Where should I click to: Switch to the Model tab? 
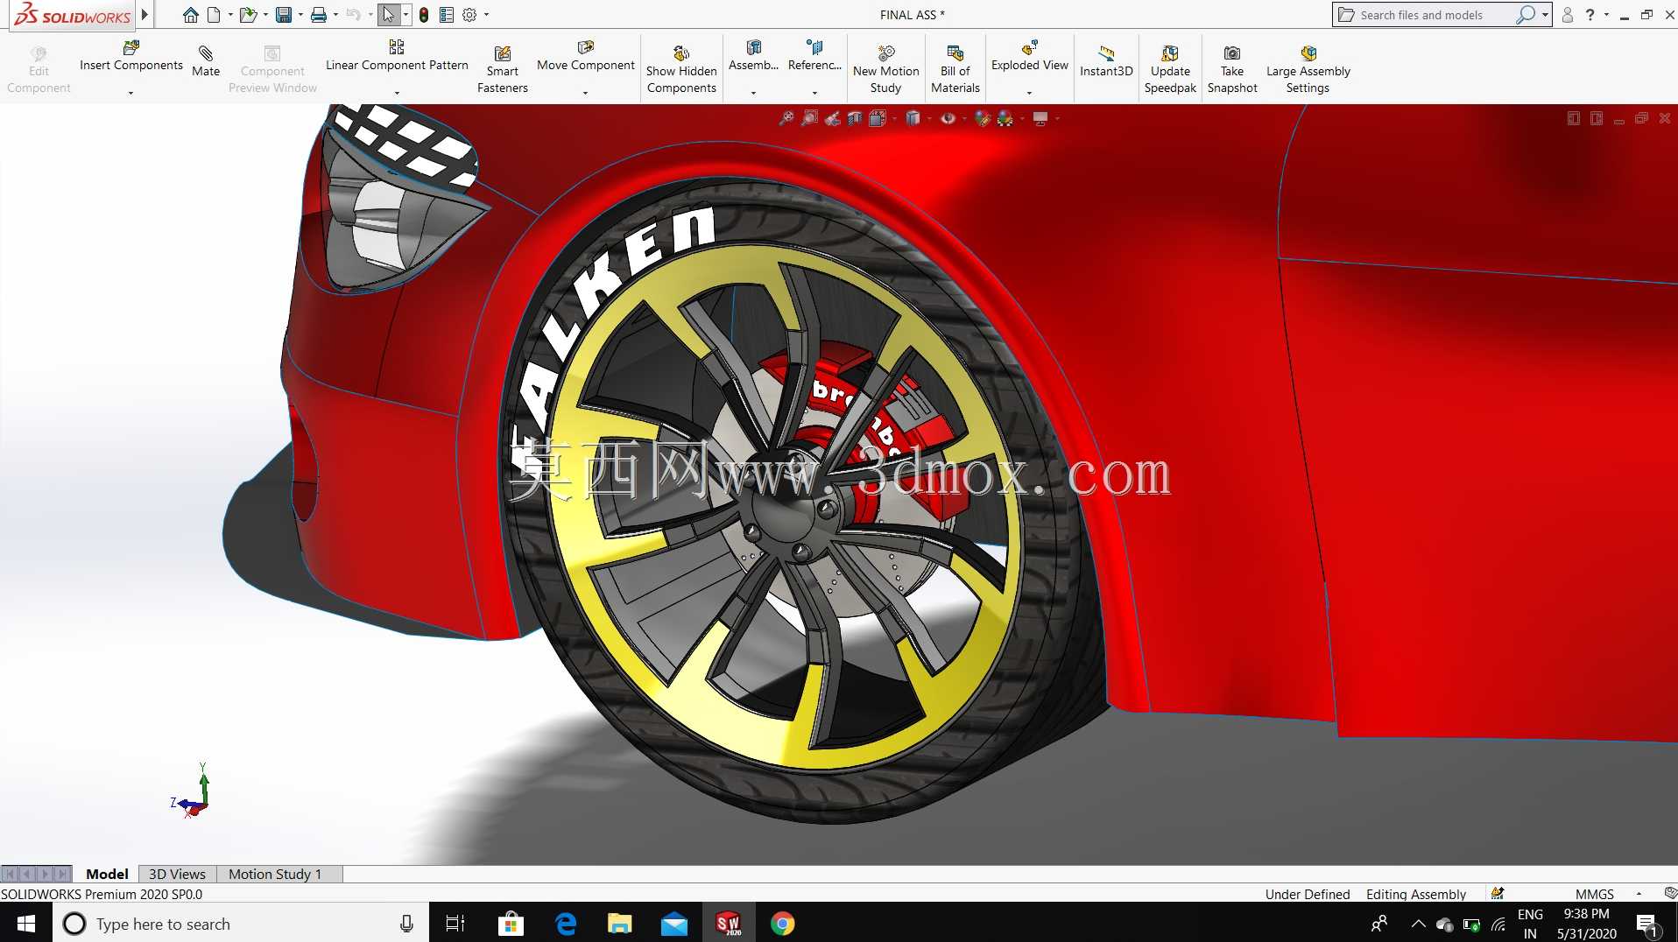tap(107, 874)
